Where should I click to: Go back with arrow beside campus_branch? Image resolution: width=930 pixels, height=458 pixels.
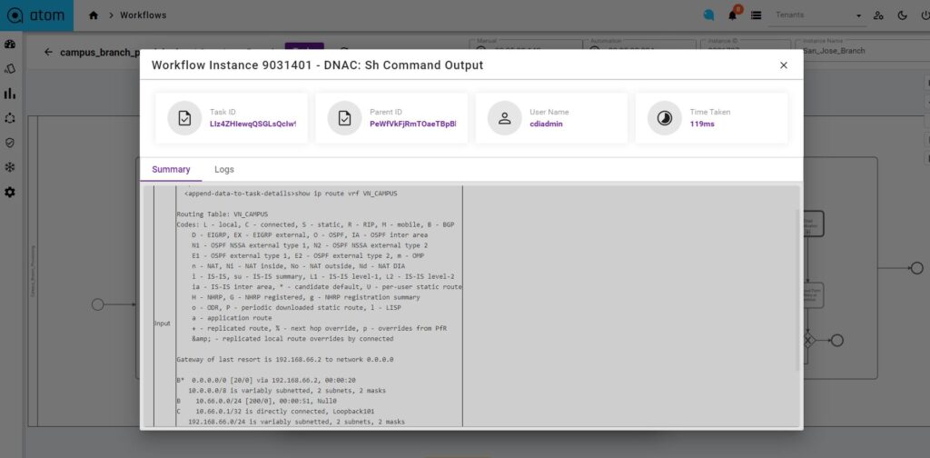tap(49, 52)
